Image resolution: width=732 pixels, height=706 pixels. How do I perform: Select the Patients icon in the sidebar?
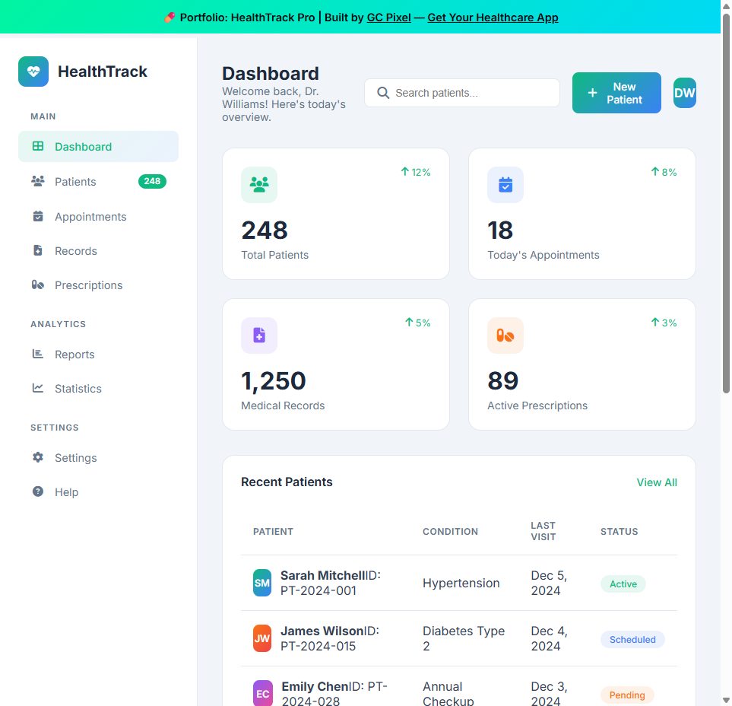tap(37, 181)
